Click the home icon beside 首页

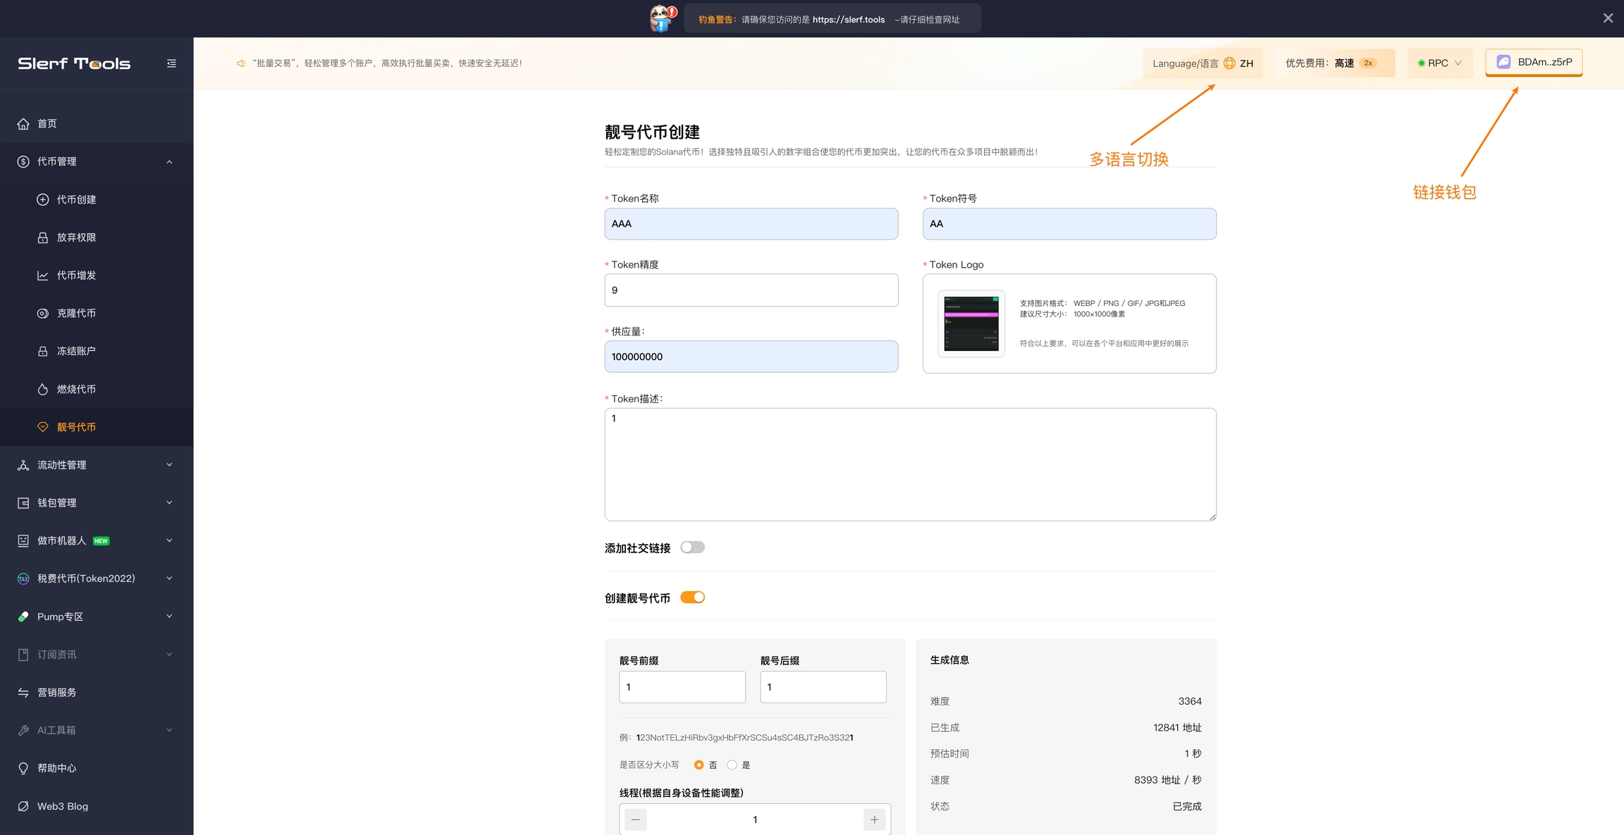(23, 124)
